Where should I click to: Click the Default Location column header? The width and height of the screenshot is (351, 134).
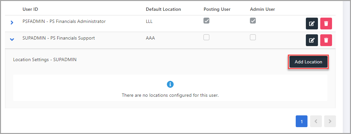[x=163, y=9]
